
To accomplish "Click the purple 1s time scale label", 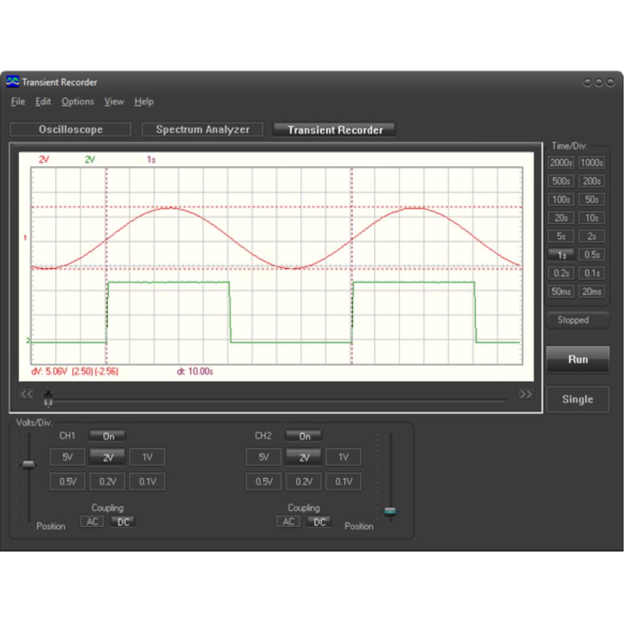I will click(151, 160).
